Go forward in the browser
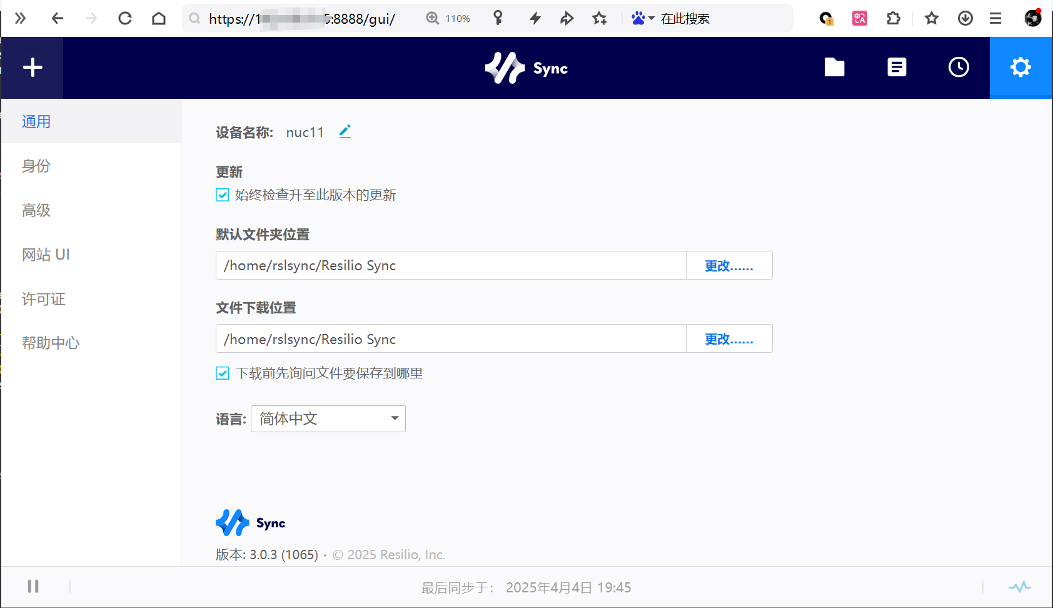1053x608 pixels. 91,18
